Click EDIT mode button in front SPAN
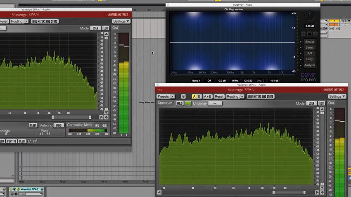This screenshot has height=197, width=351. (x=322, y=103)
